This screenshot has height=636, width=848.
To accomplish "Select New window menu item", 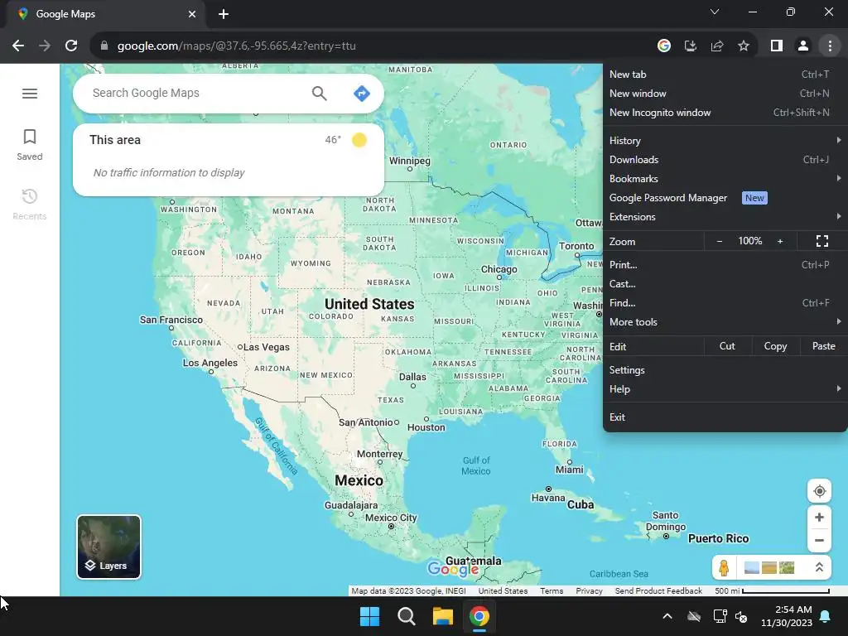I will coord(725,94).
